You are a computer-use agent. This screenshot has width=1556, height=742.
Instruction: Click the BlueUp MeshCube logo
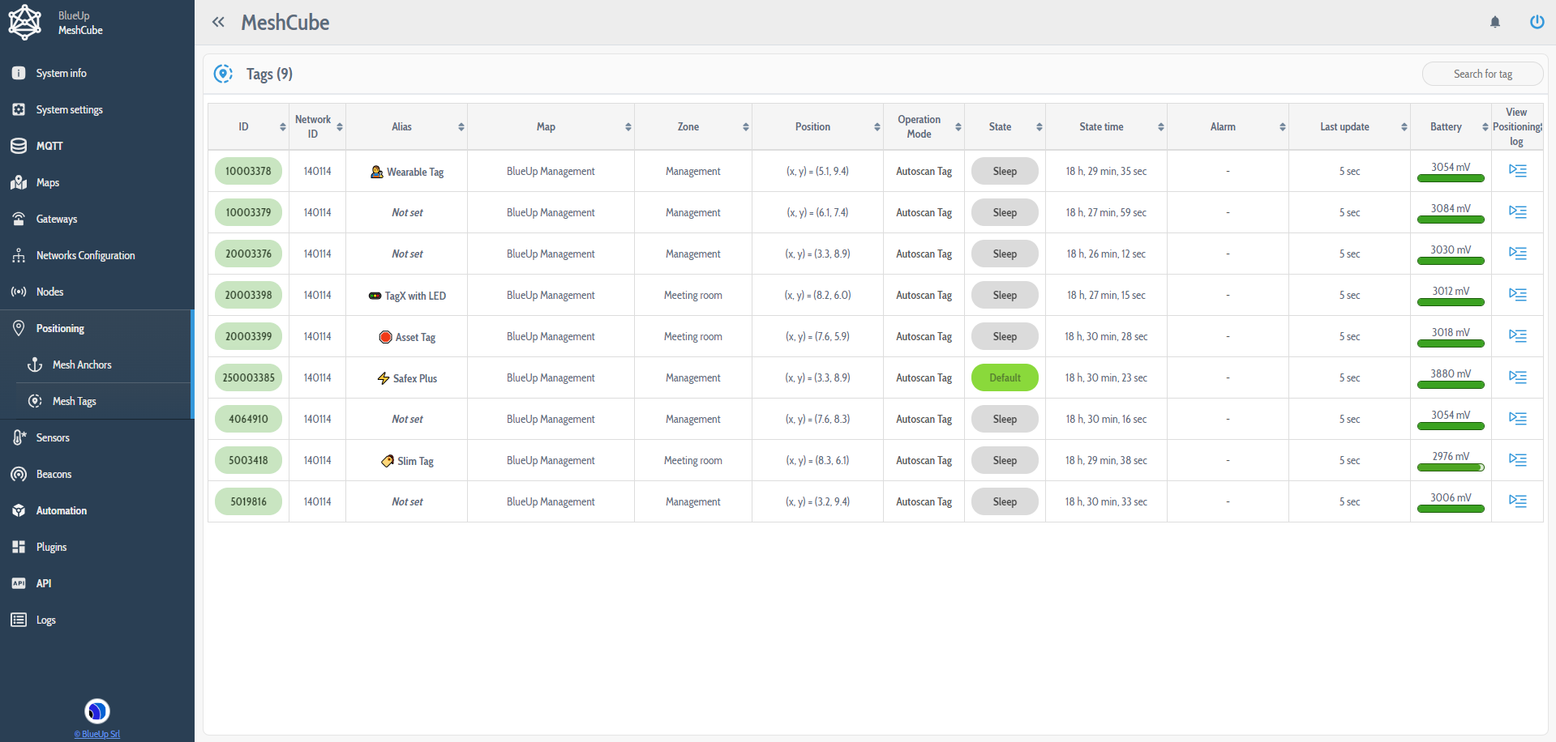pos(24,22)
